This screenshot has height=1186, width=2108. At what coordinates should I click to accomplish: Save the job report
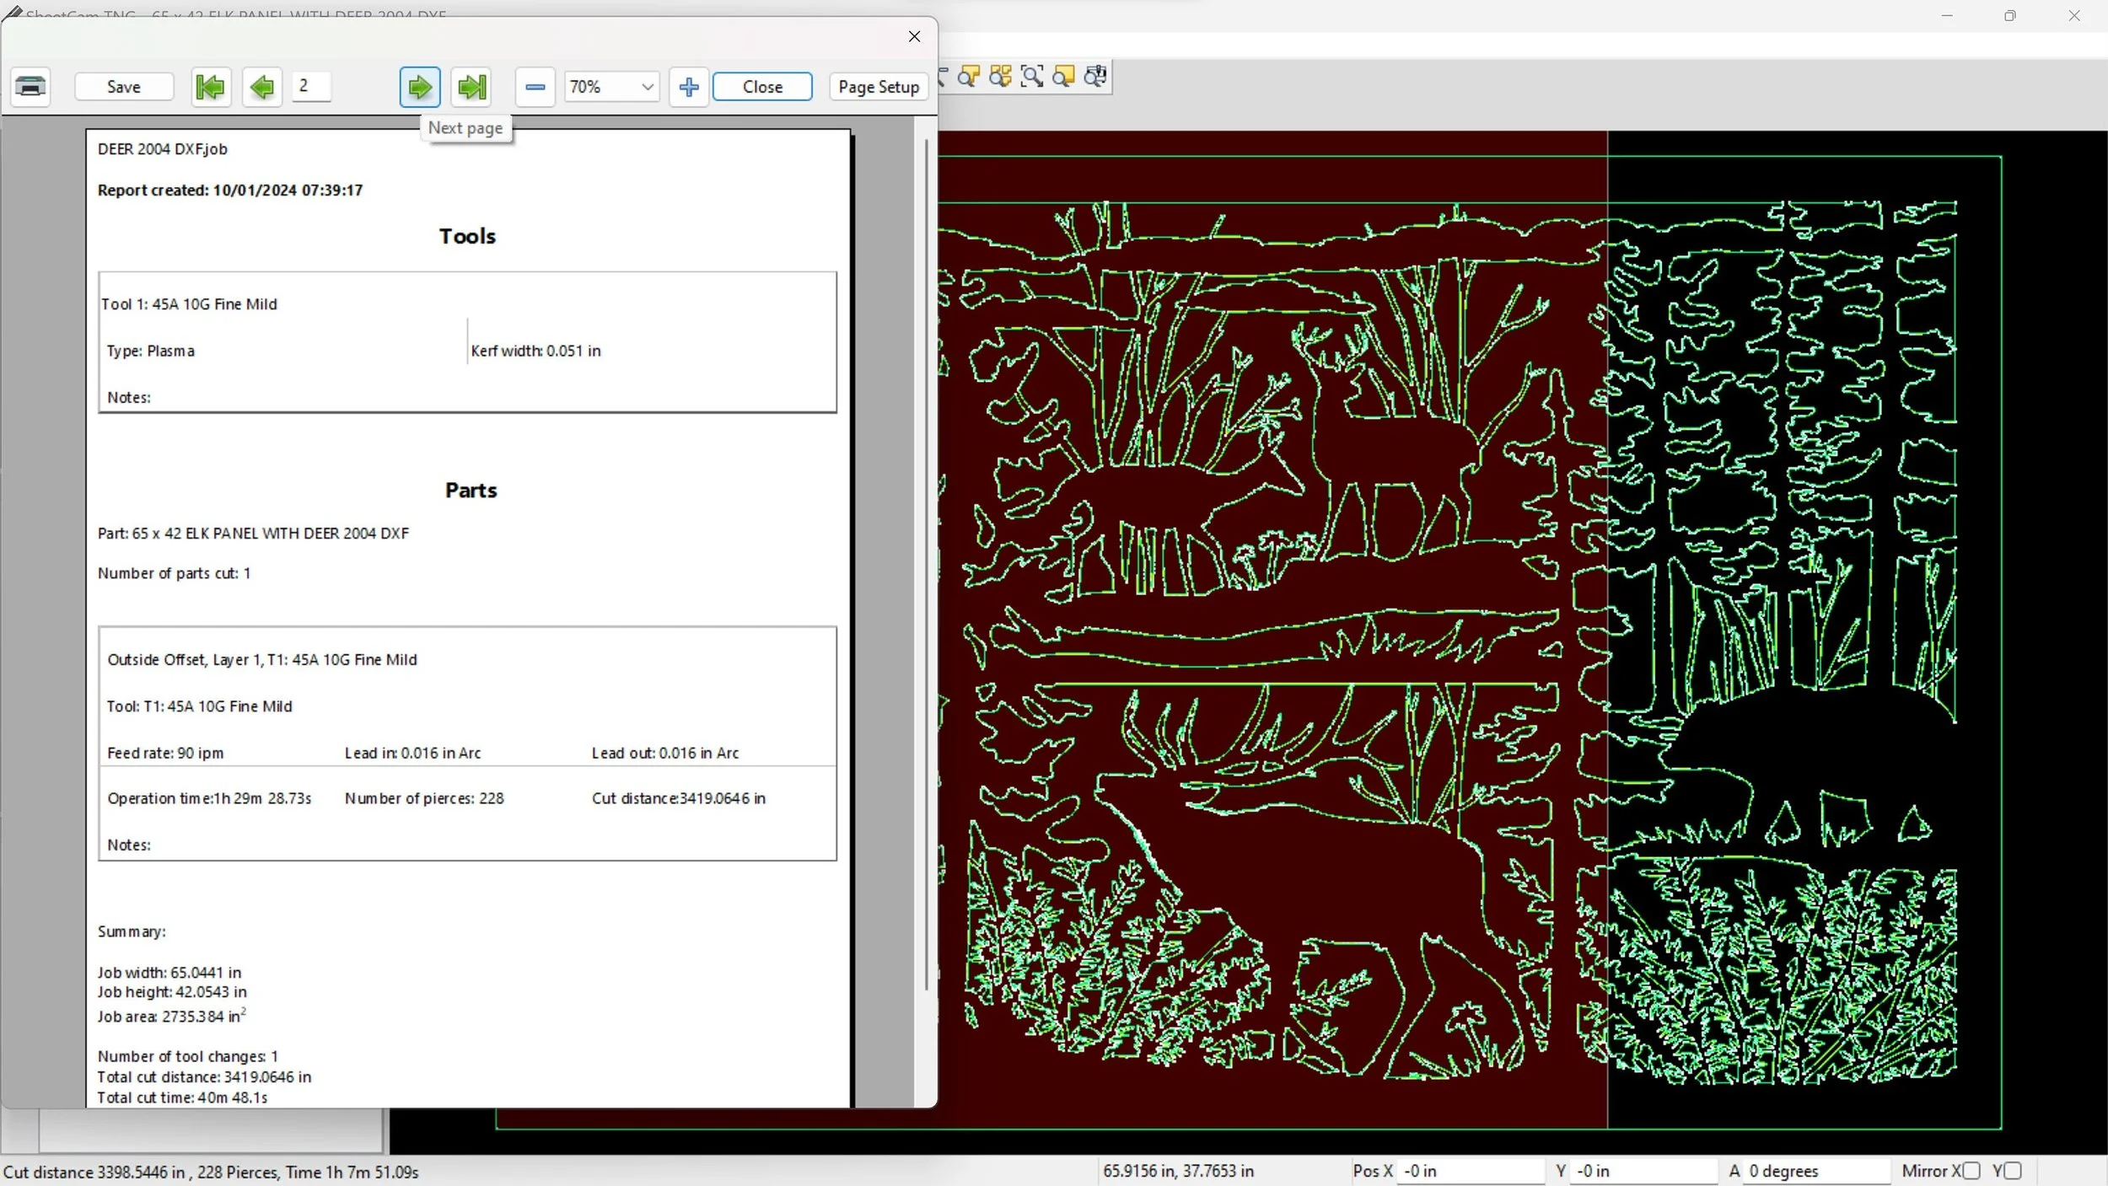click(x=124, y=86)
